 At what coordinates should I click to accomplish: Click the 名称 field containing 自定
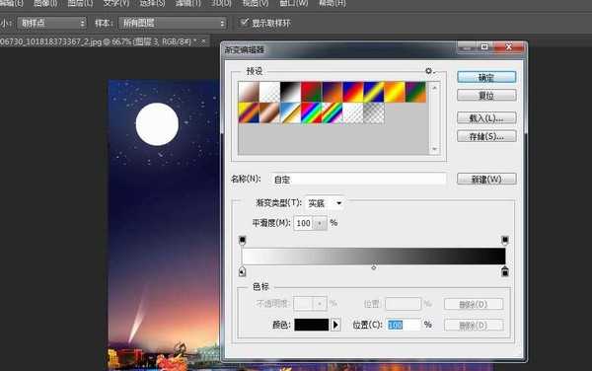(358, 180)
